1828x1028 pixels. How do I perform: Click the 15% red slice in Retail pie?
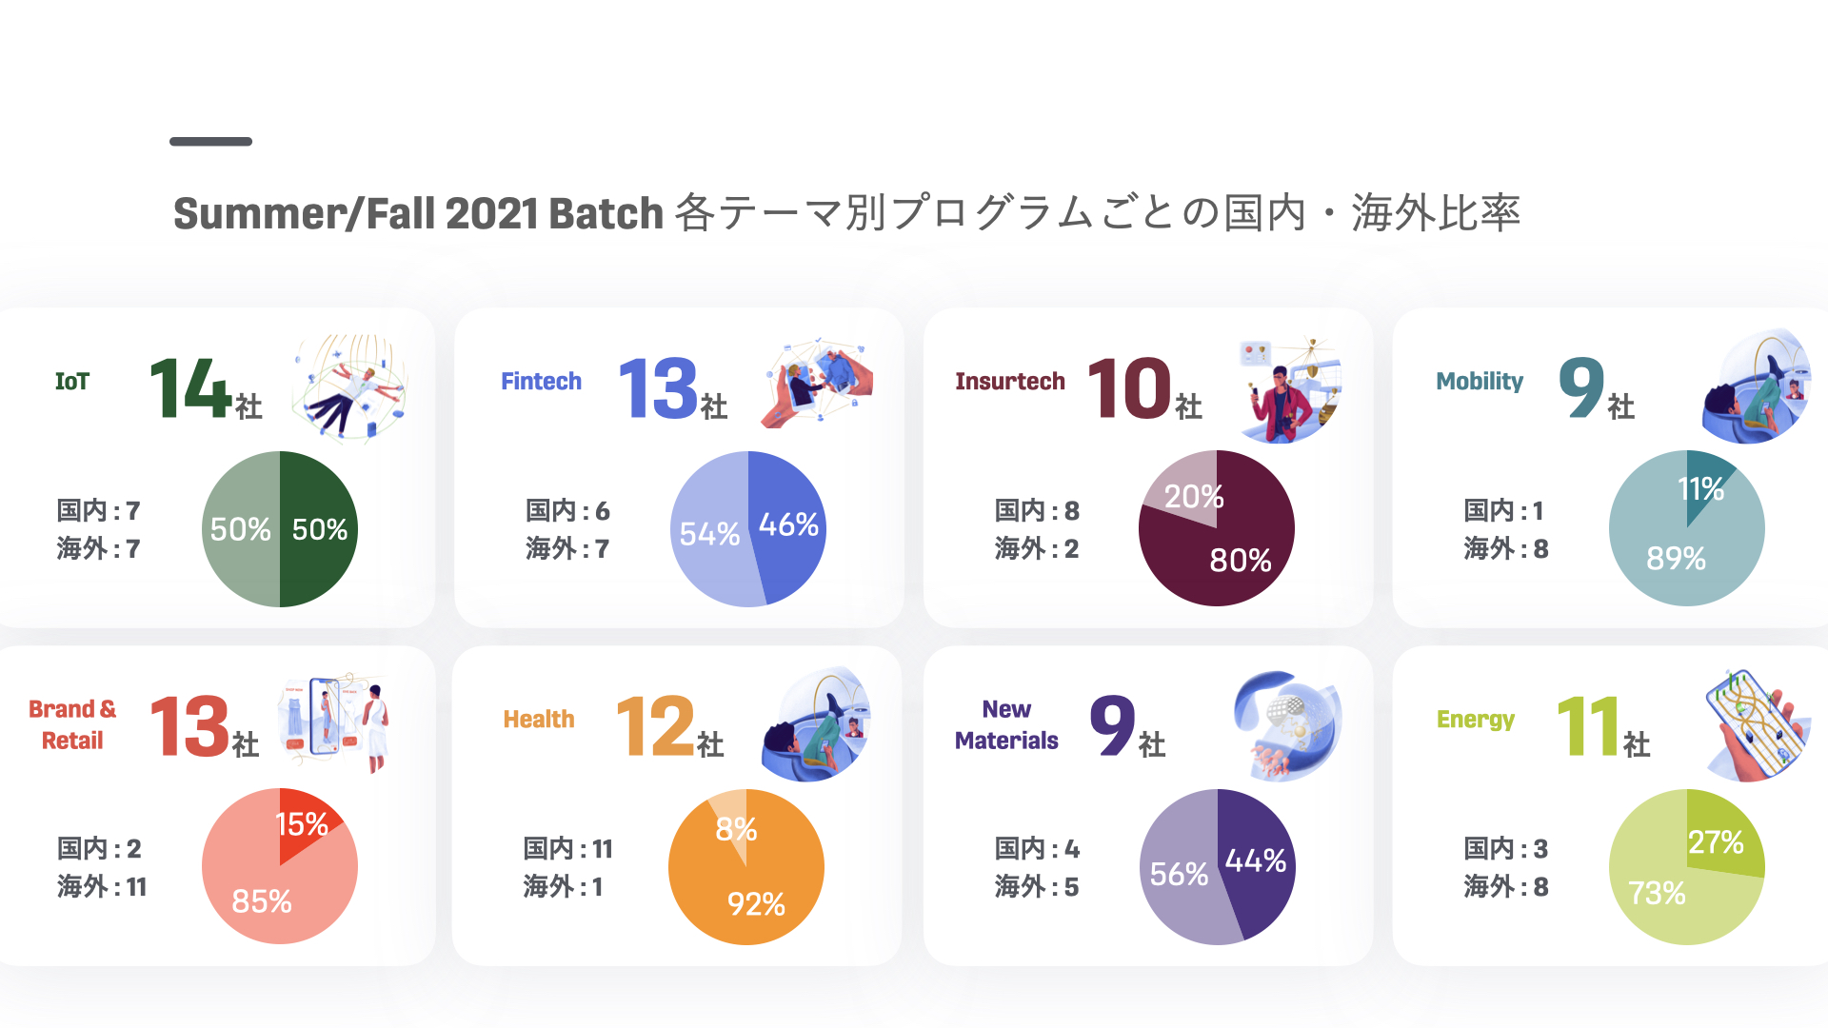point(303,821)
